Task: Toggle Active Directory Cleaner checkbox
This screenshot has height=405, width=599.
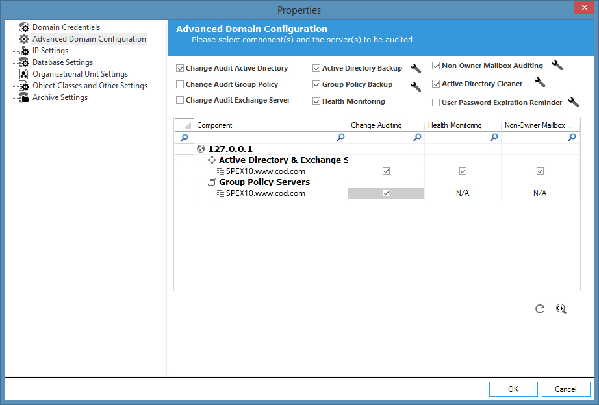Action: (436, 84)
